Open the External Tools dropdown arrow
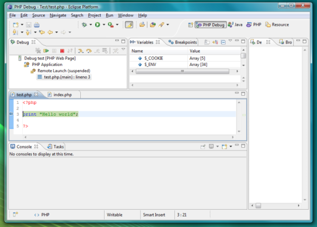Viewport: 317px width, 227px height. (x=117, y=25)
